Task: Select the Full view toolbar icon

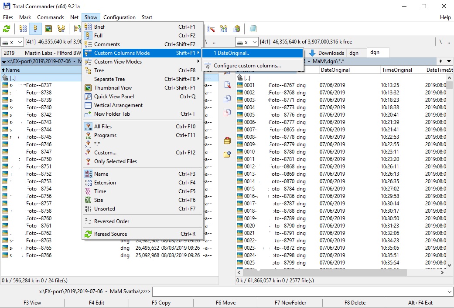Action: 35,29
